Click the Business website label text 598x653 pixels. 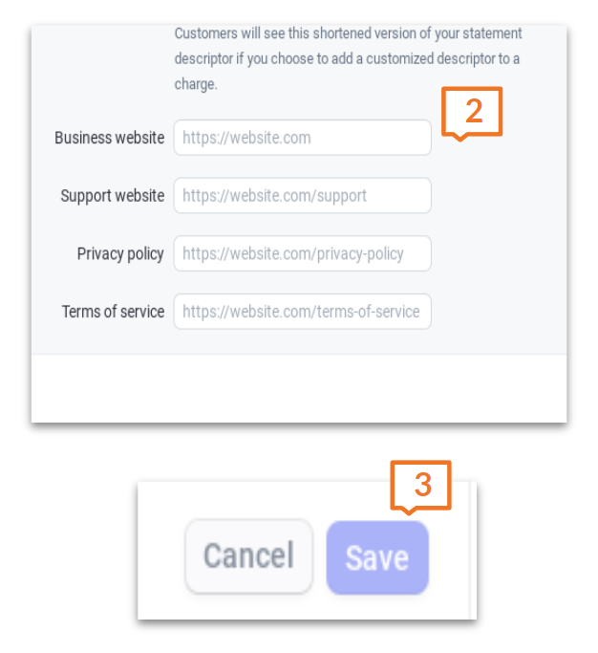pos(109,138)
